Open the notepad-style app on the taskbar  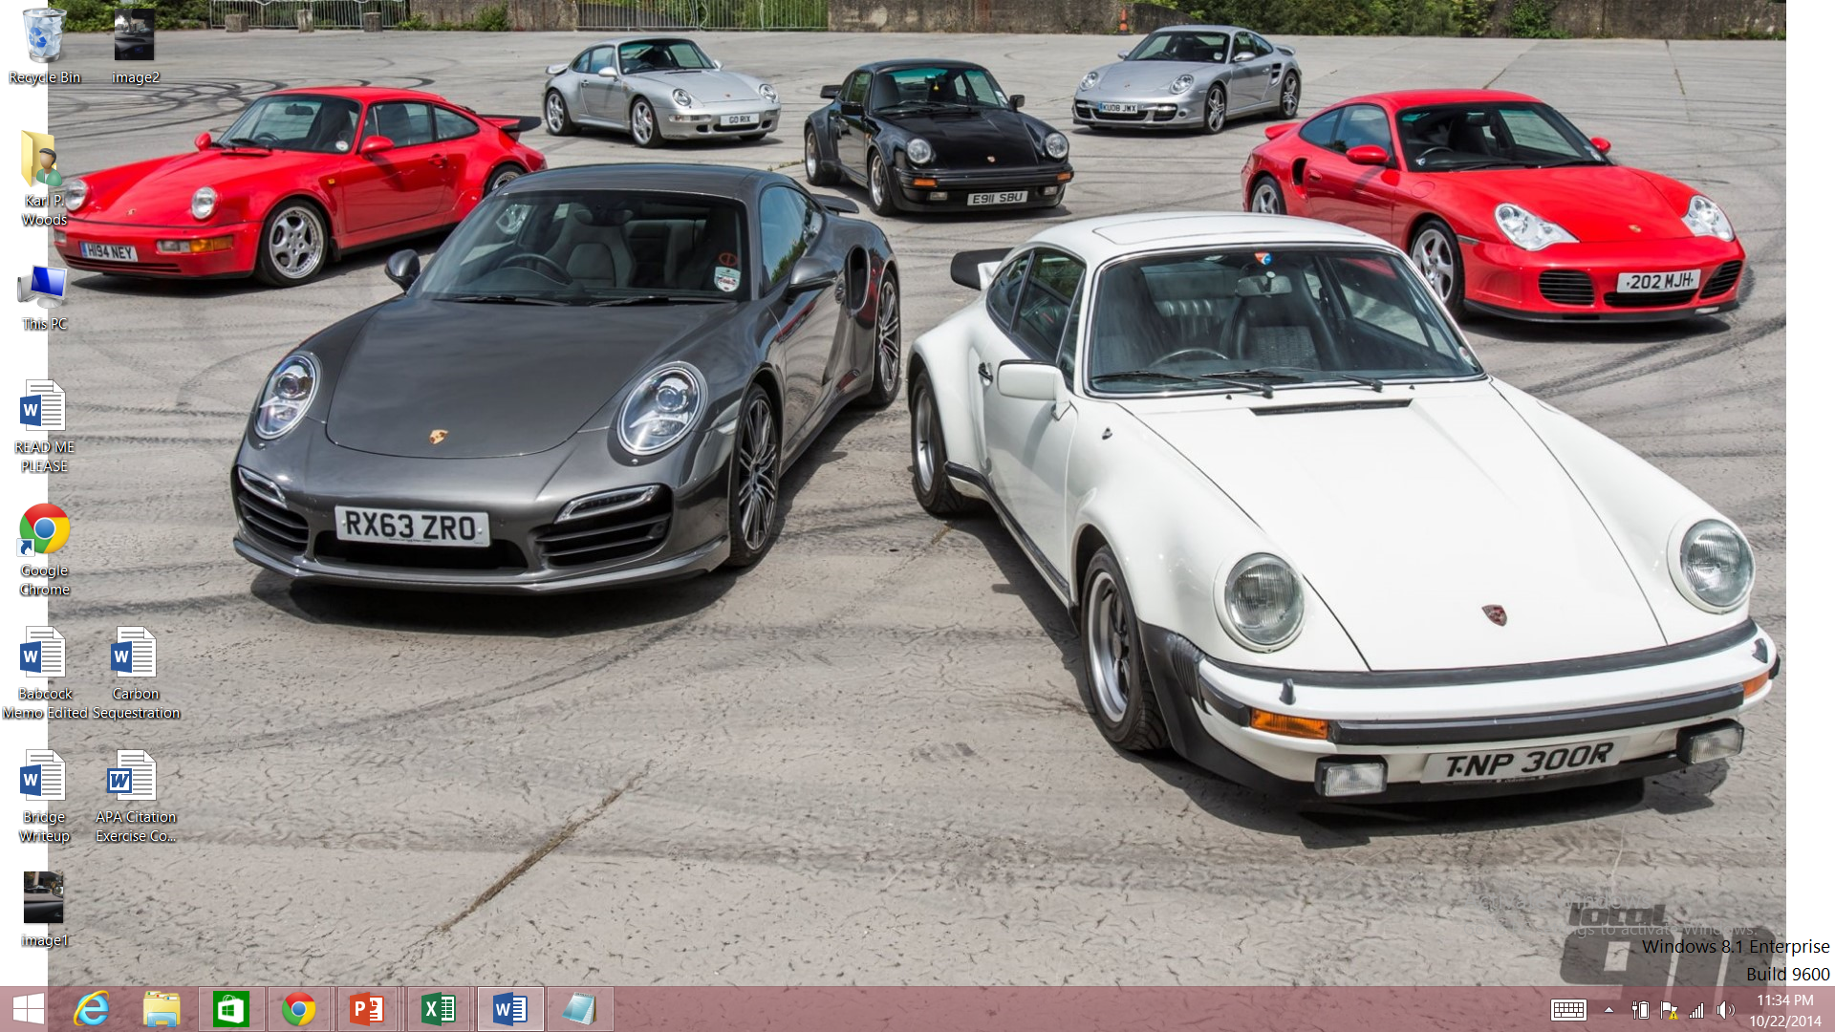click(579, 1009)
